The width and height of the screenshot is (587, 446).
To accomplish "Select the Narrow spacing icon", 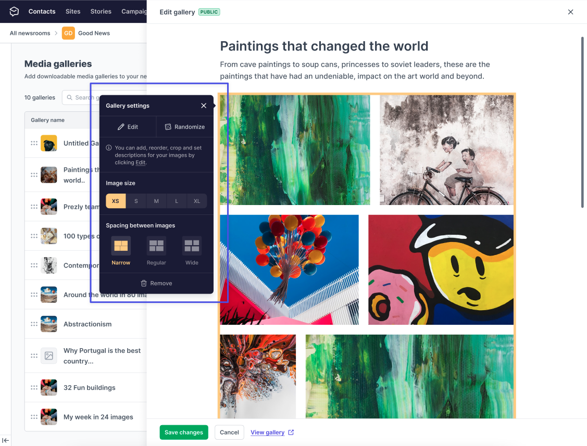I will [x=121, y=246].
